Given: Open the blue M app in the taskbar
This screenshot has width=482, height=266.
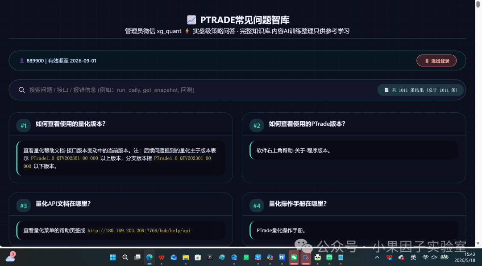Looking at the screenshot, I should pos(282,258).
